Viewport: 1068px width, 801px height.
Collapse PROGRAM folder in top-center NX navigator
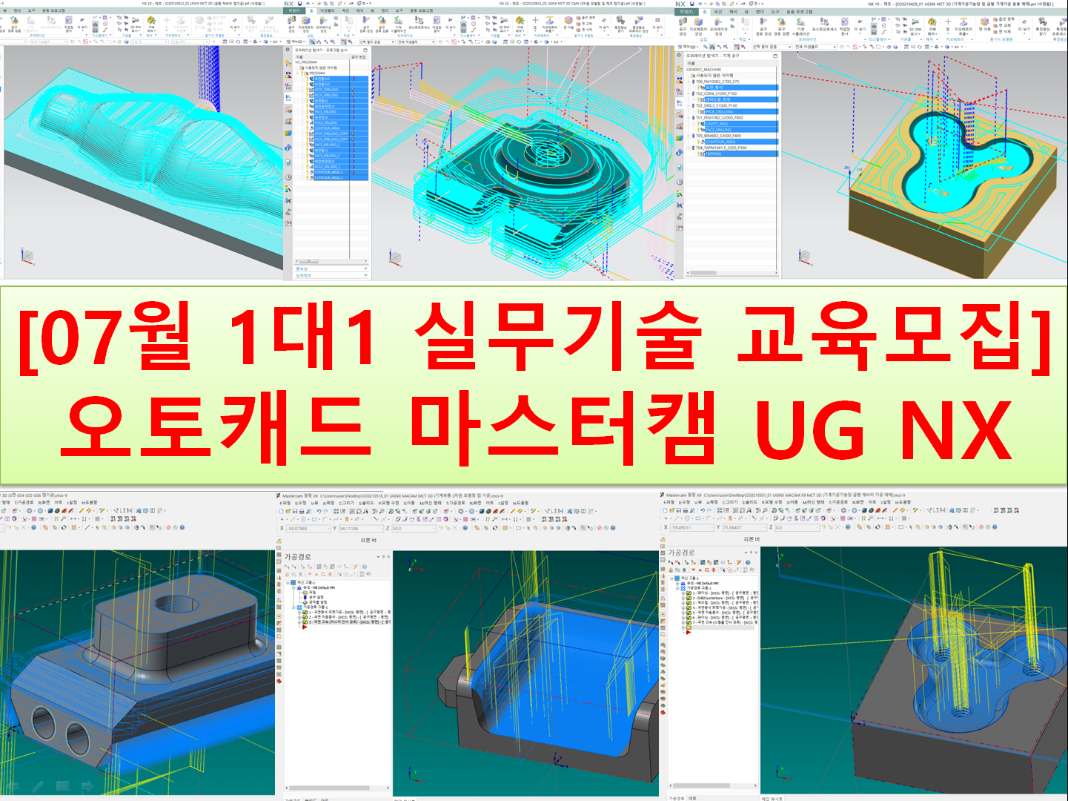click(297, 73)
